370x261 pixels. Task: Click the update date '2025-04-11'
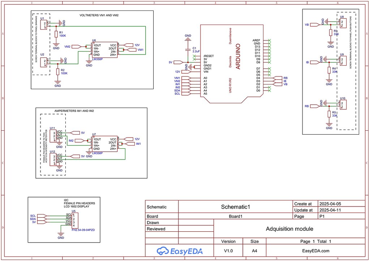pyautogui.click(x=330, y=210)
